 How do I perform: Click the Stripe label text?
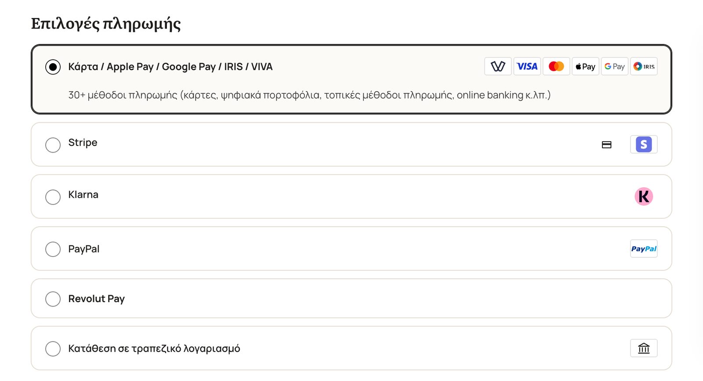tap(83, 142)
